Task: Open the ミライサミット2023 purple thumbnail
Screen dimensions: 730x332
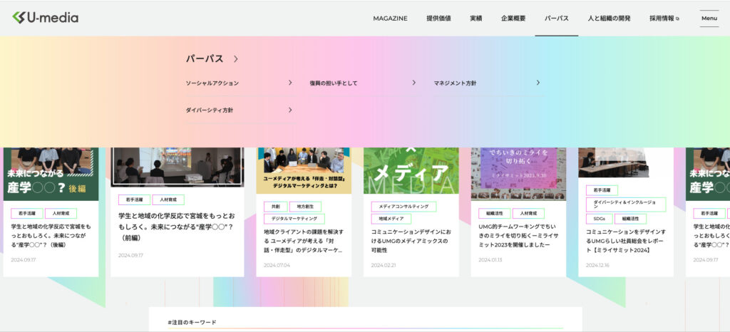Action: coord(518,173)
